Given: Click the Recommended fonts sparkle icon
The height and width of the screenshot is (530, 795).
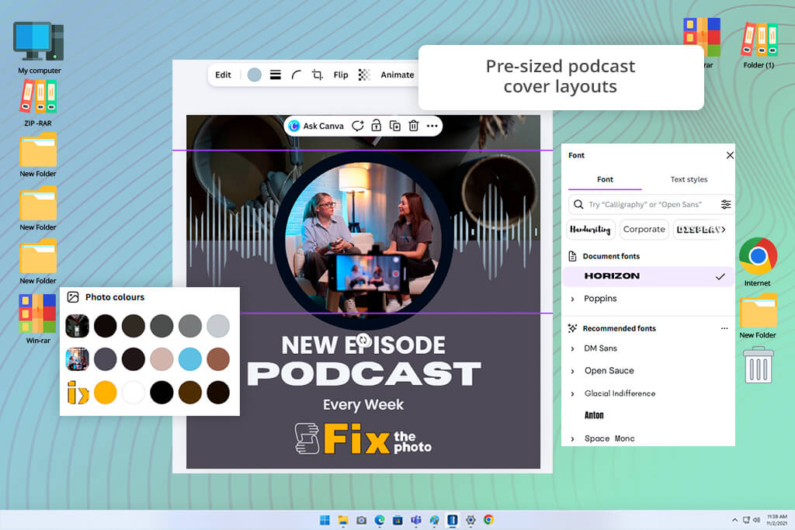Looking at the screenshot, I should 572,328.
